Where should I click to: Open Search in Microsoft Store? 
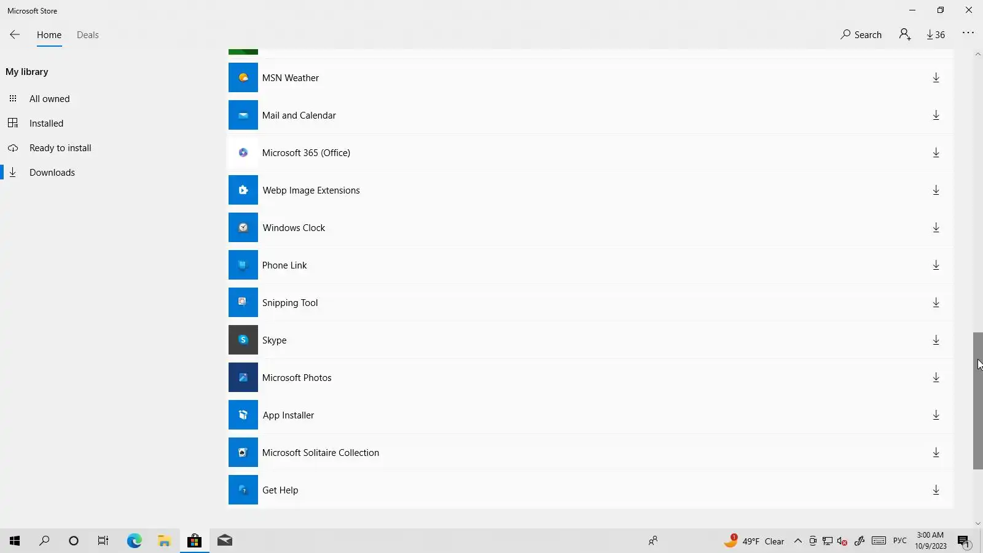[861, 35]
